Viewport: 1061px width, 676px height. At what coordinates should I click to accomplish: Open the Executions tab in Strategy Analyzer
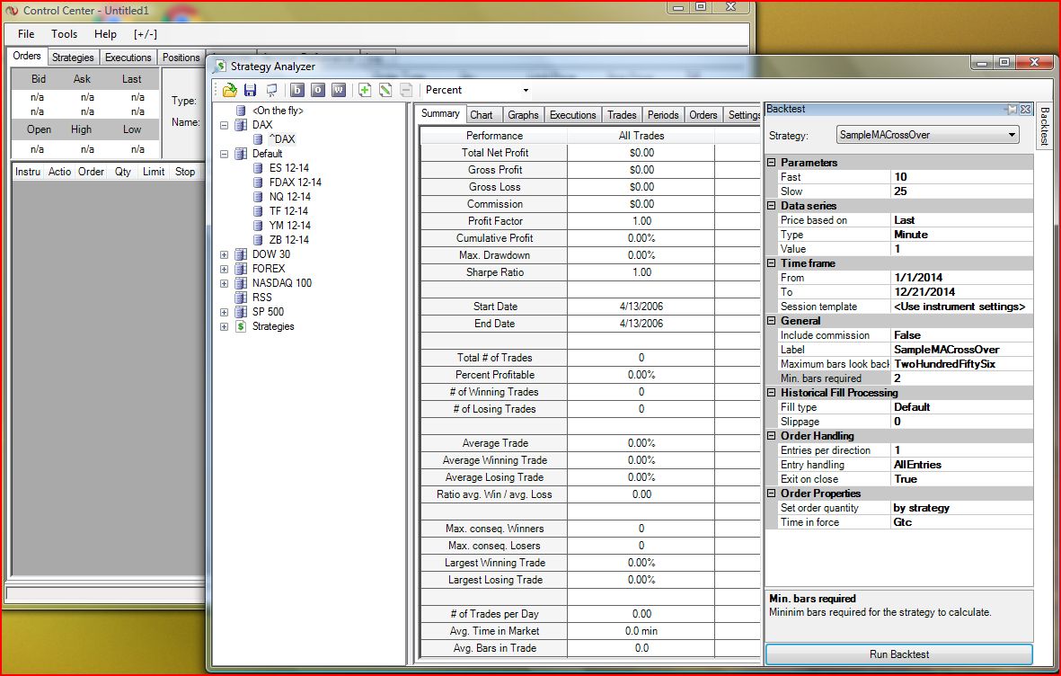click(x=572, y=115)
